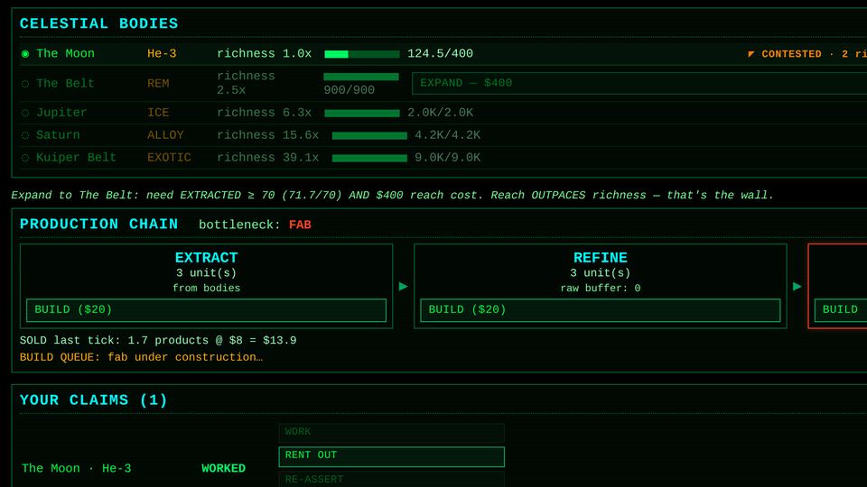Click Kuiper Belt's capacity progress bar
Image resolution: width=867 pixels, height=487 pixels.
tap(369, 159)
